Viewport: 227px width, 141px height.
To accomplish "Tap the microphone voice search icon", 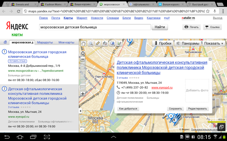I will [x=215, y=11].
